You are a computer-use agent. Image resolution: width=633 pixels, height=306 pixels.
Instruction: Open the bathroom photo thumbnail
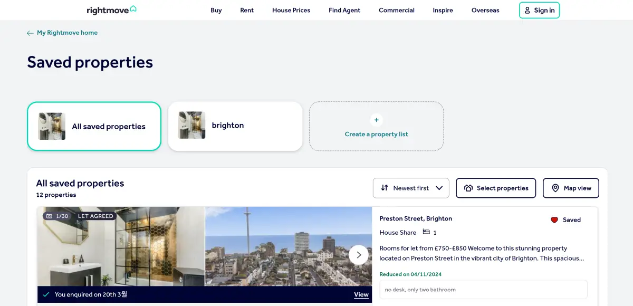pyautogui.click(x=121, y=247)
